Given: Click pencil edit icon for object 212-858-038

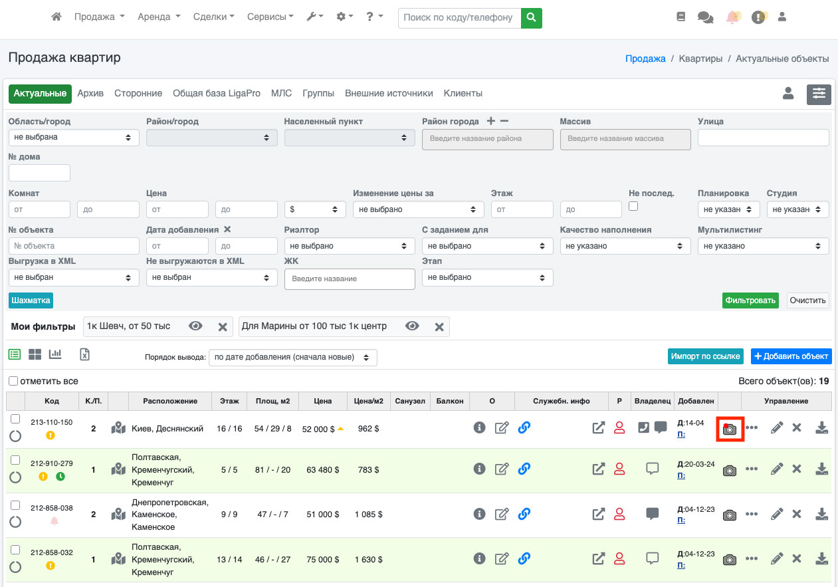Looking at the screenshot, I should tap(776, 514).
